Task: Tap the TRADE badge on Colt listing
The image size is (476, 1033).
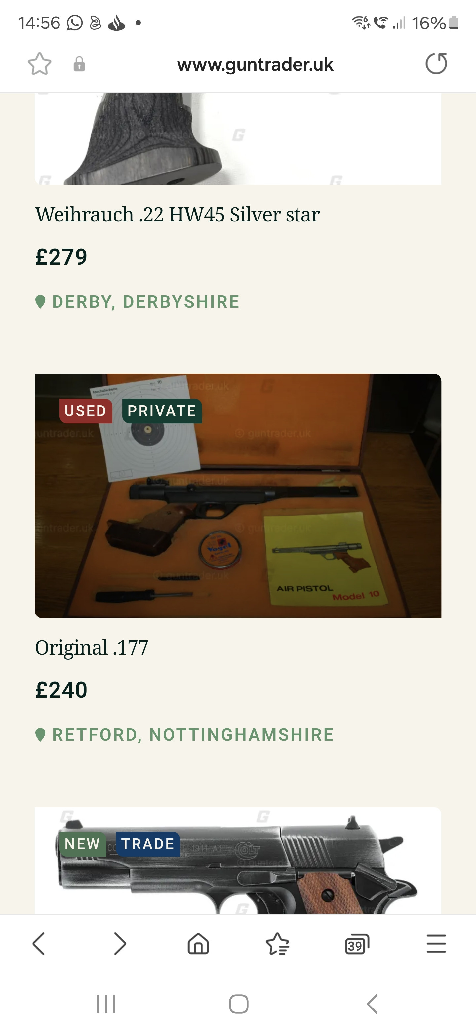Action: click(x=148, y=844)
